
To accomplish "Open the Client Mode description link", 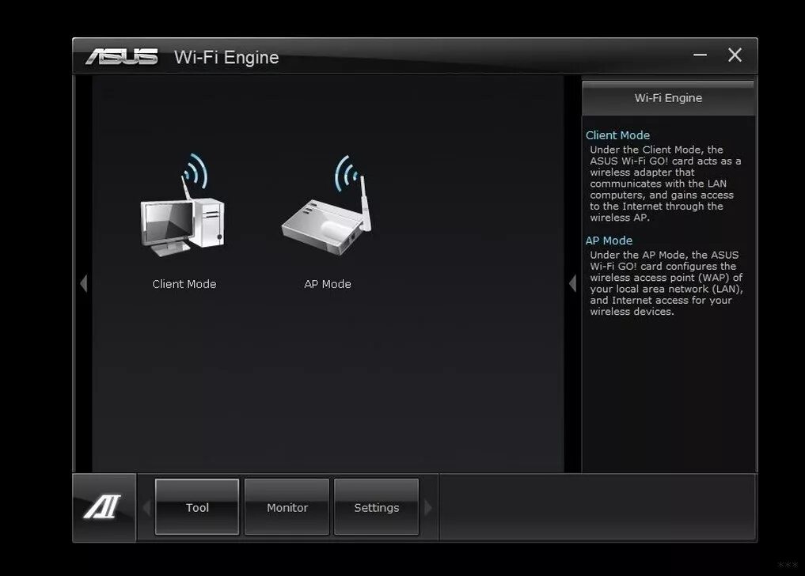I will 617,135.
